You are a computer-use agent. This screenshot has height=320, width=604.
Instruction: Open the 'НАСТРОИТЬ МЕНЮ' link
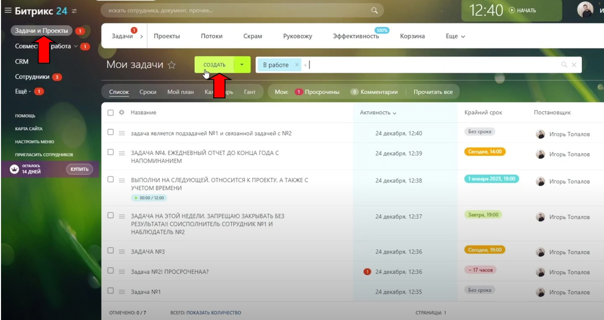click(34, 142)
